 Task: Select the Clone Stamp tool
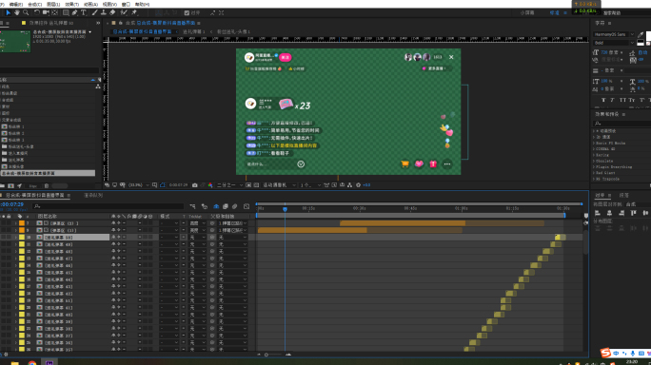104,13
